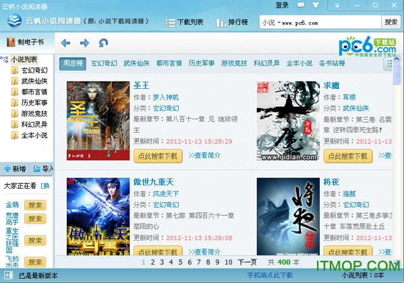Click 搜索 button next to 重生之医技强国

pos(35,241)
